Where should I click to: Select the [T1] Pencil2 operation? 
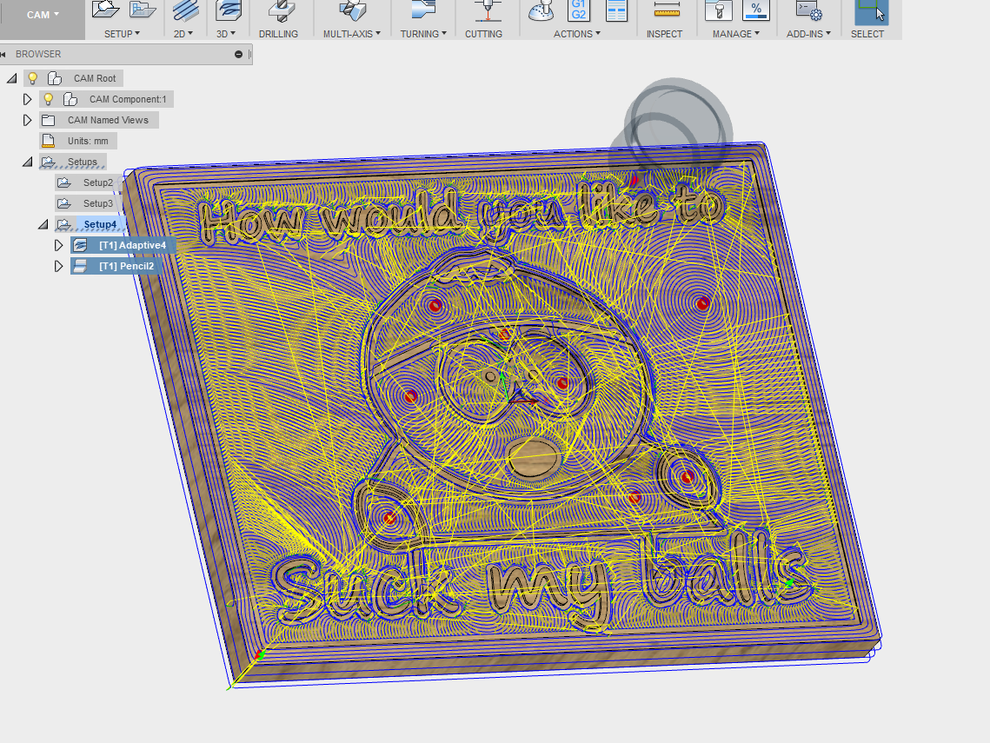[126, 266]
